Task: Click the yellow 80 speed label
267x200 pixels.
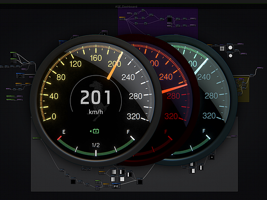Action: click(x=61, y=77)
